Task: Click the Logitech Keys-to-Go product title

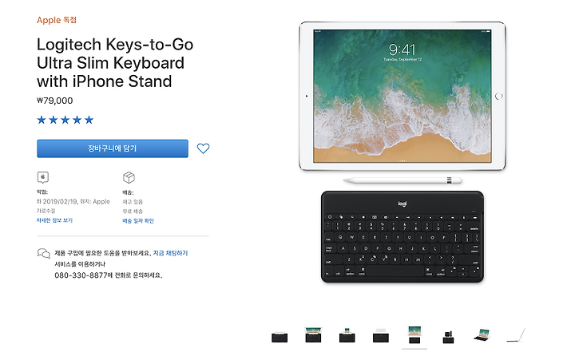Action: (x=115, y=63)
